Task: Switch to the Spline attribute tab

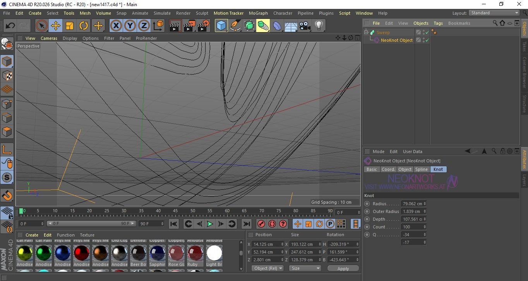Action: [421, 169]
